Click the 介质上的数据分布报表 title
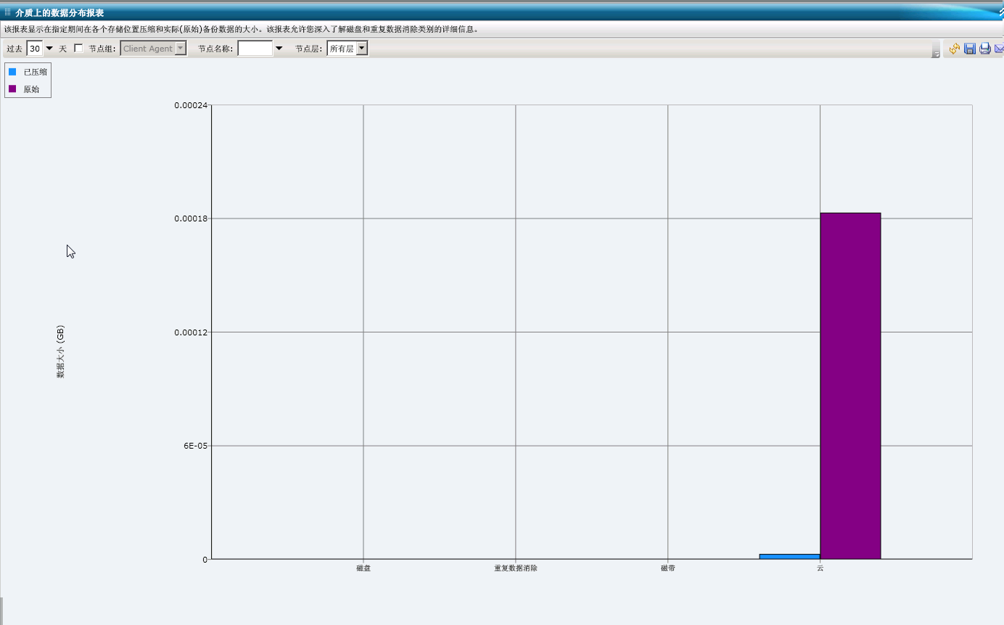This screenshot has width=1004, height=625. (x=59, y=12)
